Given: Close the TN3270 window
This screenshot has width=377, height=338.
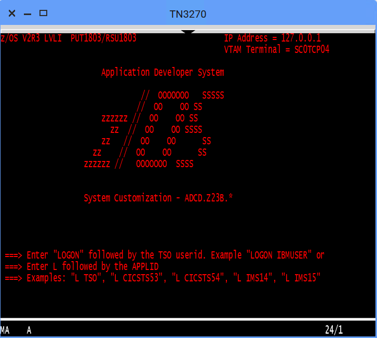Looking at the screenshot, I should click(x=12, y=13).
